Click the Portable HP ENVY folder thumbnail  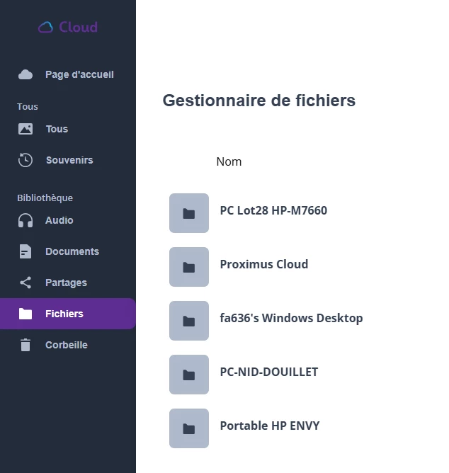(189, 428)
